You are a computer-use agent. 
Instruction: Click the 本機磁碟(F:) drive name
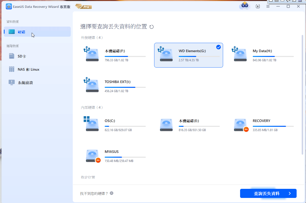[115, 51]
